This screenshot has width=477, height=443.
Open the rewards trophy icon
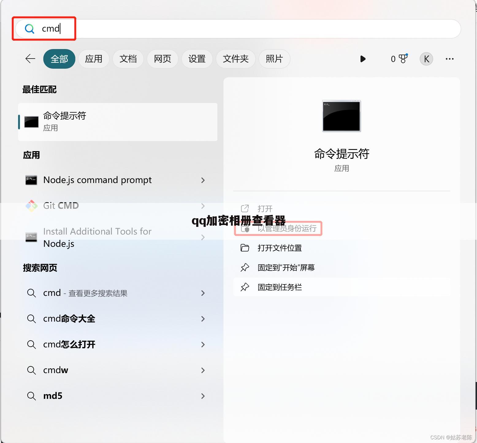coord(403,58)
